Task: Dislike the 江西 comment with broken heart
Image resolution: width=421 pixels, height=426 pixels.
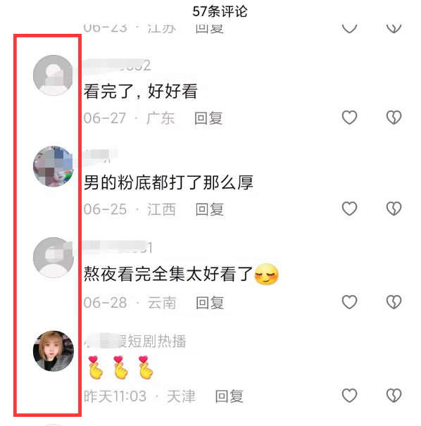Action: coord(394,208)
